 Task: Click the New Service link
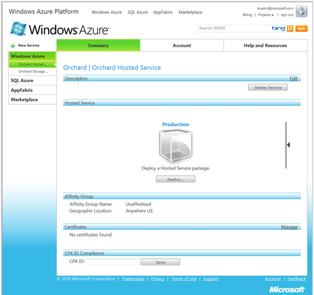point(29,45)
